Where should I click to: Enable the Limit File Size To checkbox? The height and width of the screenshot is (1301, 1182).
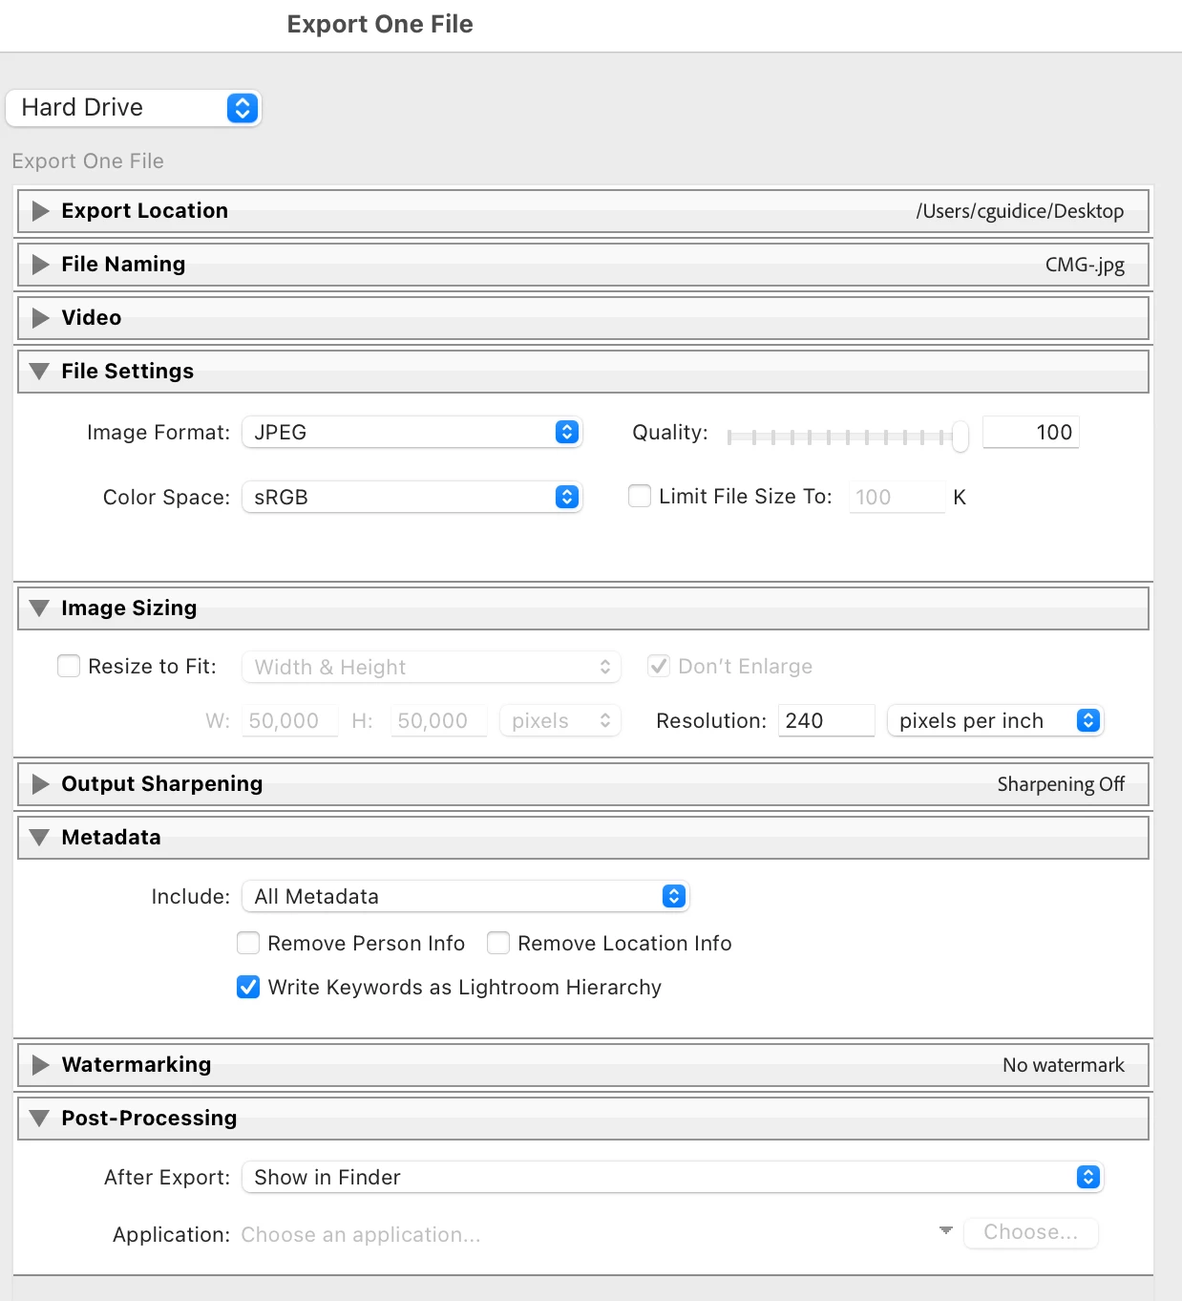coord(640,497)
